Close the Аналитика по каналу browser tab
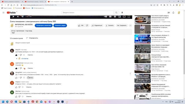Screen dimensions: 185x104 (45, 2)
